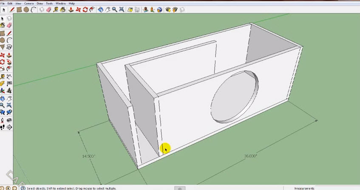The width and height of the screenshot is (360, 190).
Task: Open the View menu
Action: click(x=18, y=3)
